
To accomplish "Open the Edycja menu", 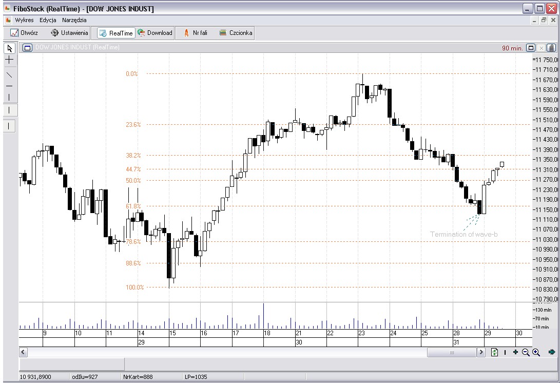I will [48, 20].
